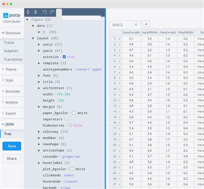Expand the activeshape node
Viewport: 204px width, 189px height.
(x=39, y=150)
